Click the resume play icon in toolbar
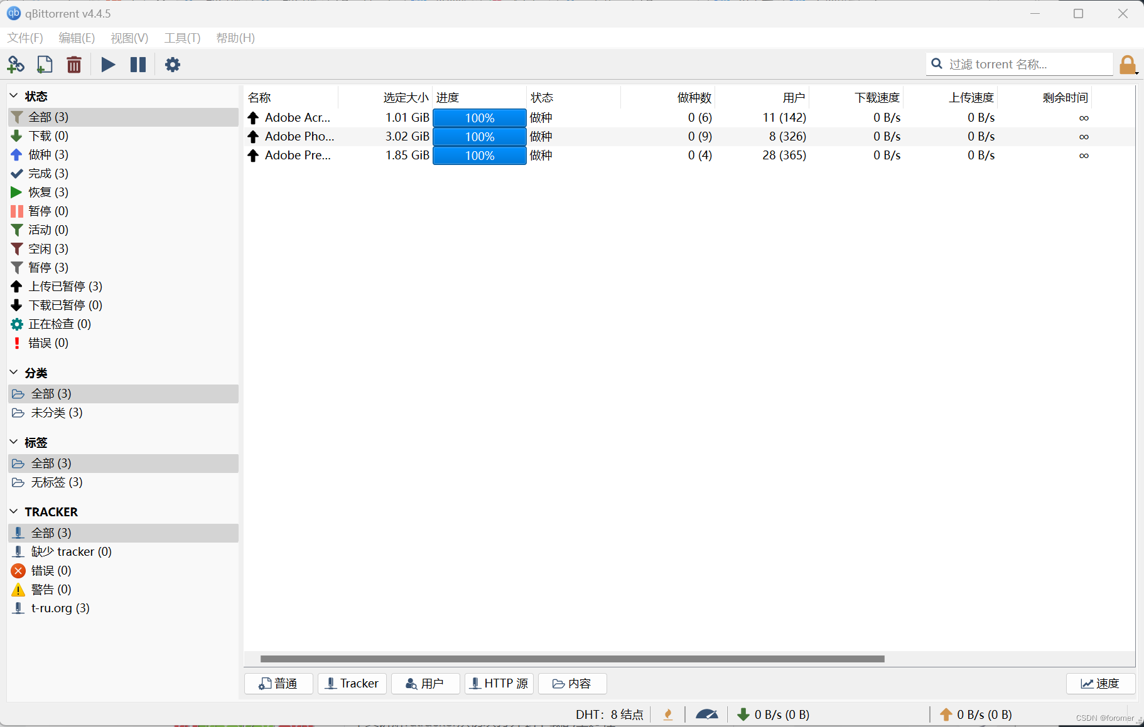The width and height of the screenshot is (1144, 727). [x=108, y=65]
